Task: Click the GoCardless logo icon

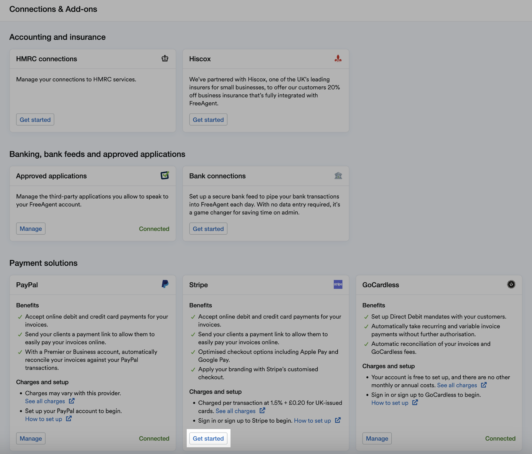Action: point(511,284)
